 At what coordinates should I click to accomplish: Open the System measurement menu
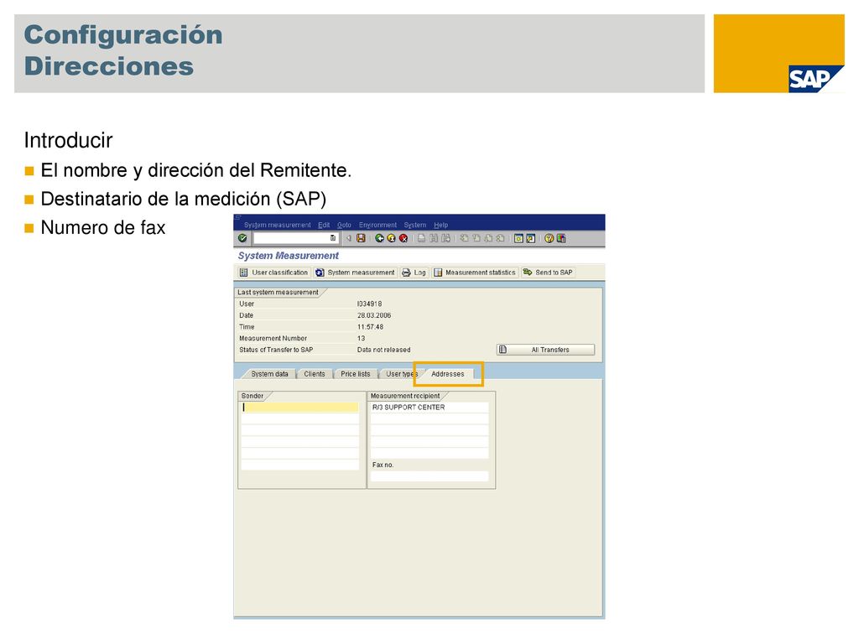[x=277, y=225]
